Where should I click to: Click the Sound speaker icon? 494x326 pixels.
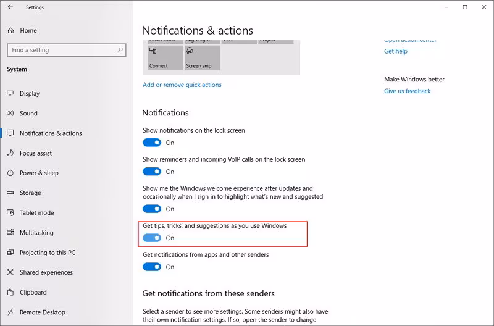pos(10,114)
